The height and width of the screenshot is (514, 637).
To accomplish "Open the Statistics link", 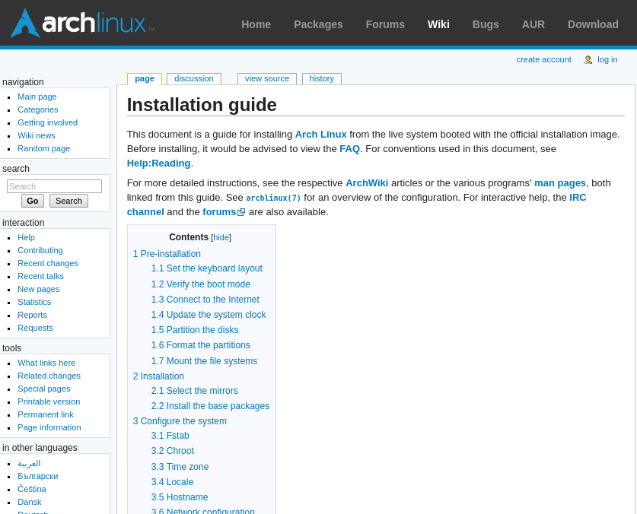I will coord(34,302).
